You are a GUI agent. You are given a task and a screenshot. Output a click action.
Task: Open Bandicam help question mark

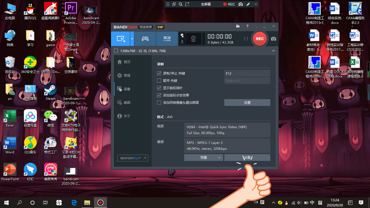(247, 26)
